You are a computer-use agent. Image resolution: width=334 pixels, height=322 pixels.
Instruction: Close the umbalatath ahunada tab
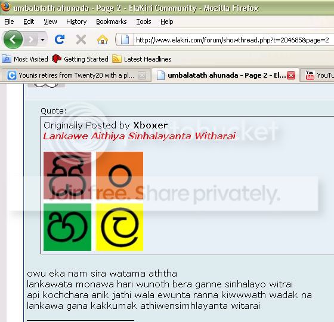[291, 75]
